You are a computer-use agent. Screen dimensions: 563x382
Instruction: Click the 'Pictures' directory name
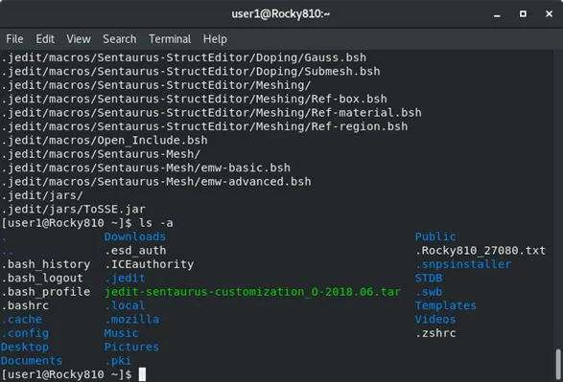coord(131,347)
